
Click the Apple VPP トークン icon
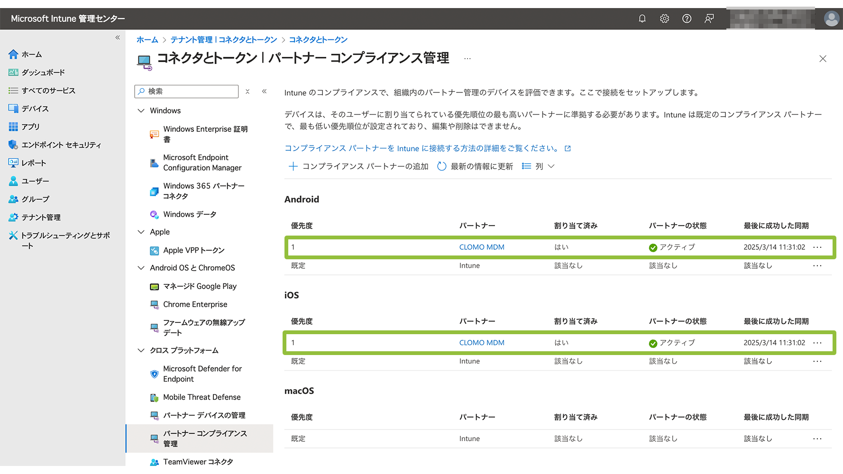pyautogui.click(x=154, y=250)
